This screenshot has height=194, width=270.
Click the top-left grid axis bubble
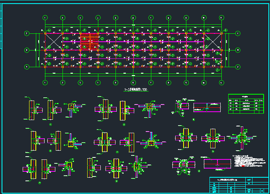[45, 17]
